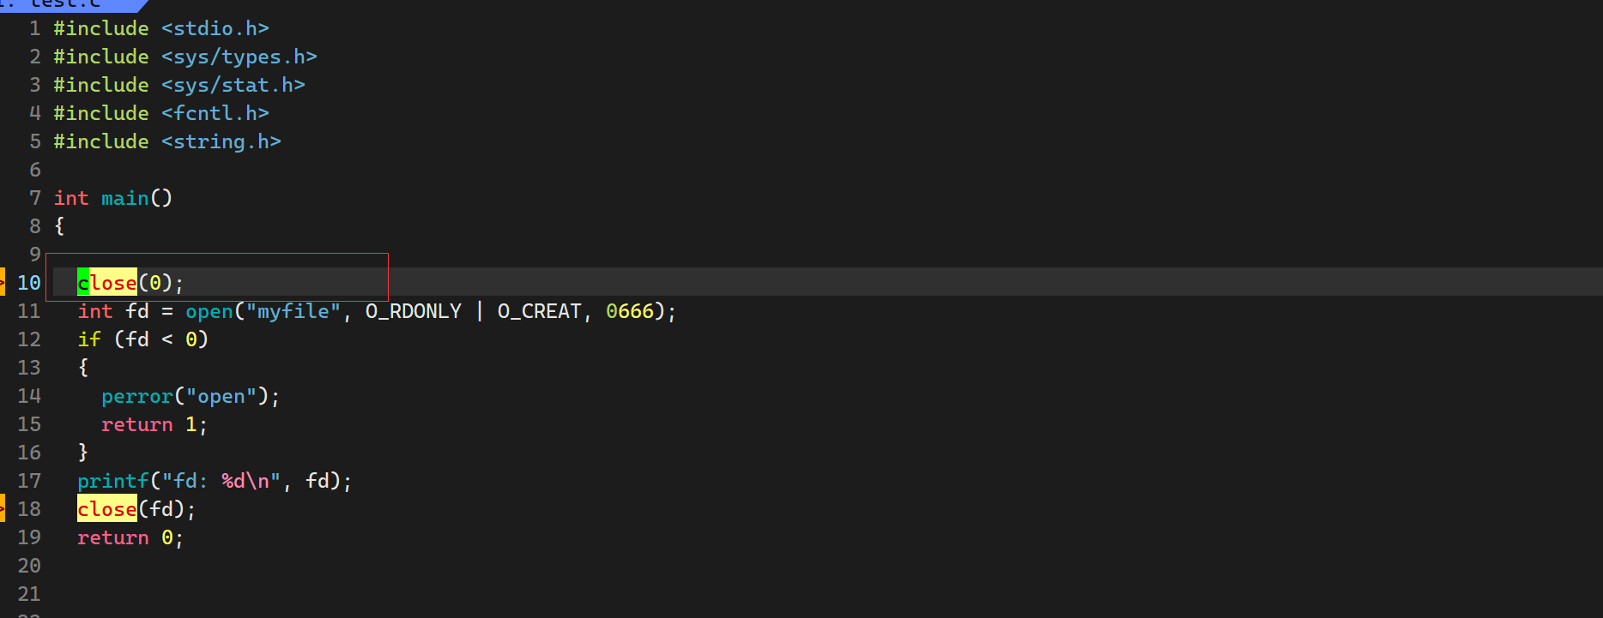Click the warning sign marker on line 10
Screen dimensions: 1603x618
[x=3, y=282]
